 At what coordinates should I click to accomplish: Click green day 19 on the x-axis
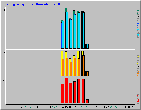[x=83, y=107]
